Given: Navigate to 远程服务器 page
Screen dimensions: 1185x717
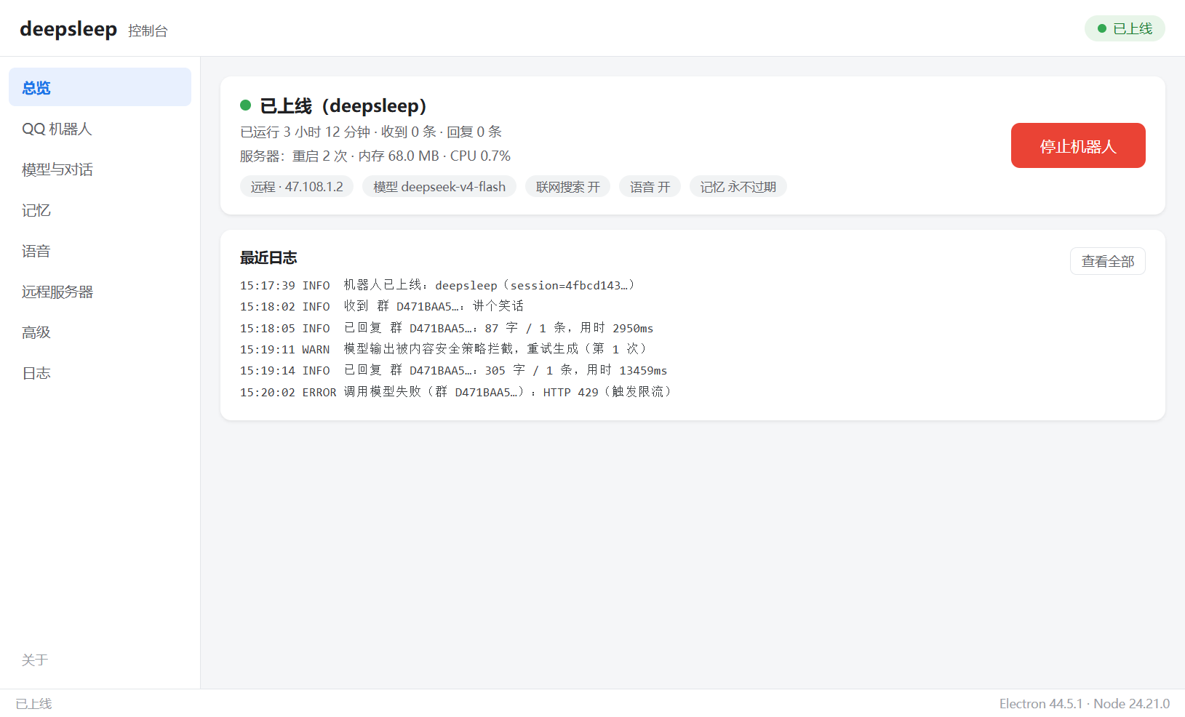Looking at the screenshot, I should click(100, 292).
